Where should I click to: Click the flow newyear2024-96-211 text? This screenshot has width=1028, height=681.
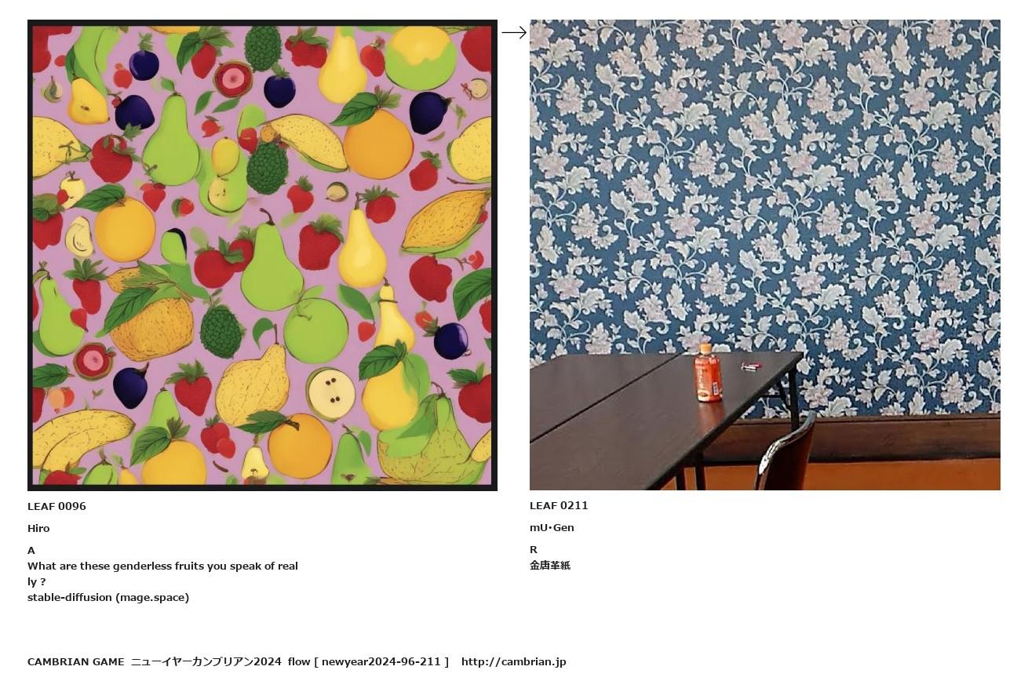point(368,661)
